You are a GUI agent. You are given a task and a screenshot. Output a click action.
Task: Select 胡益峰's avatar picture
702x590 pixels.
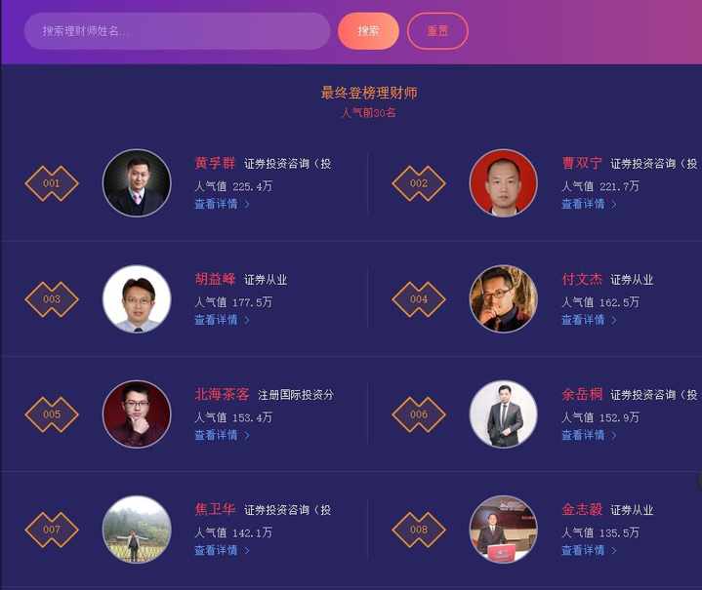(137, 299)
